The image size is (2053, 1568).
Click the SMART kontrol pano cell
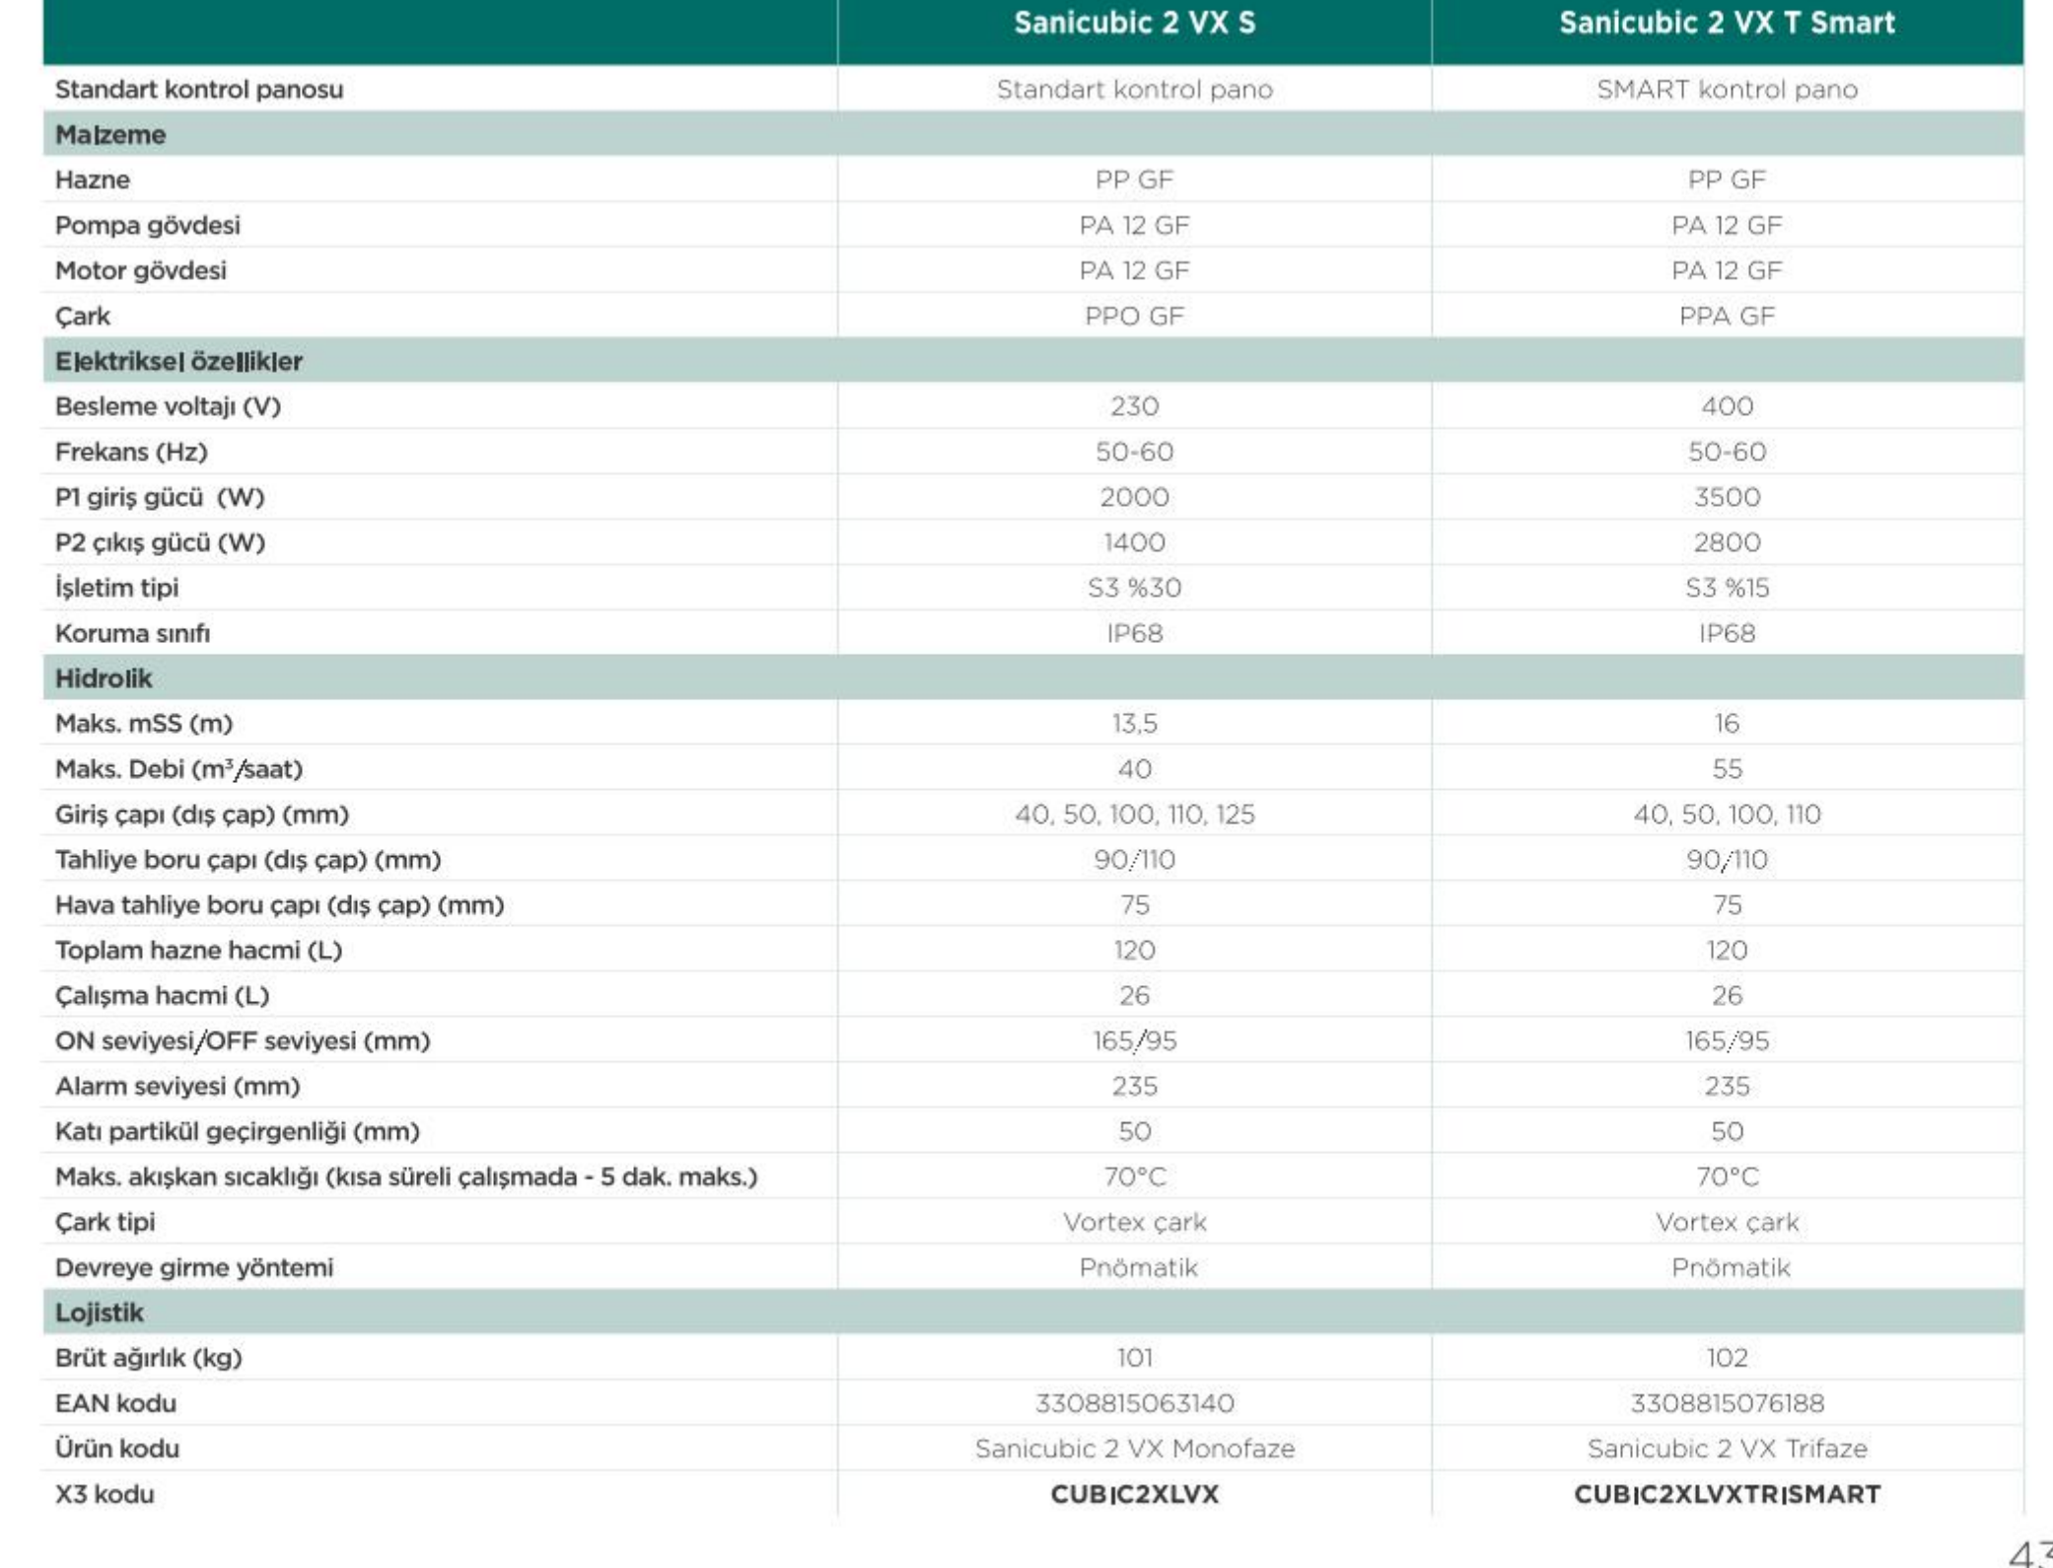tap(1727, 90)
